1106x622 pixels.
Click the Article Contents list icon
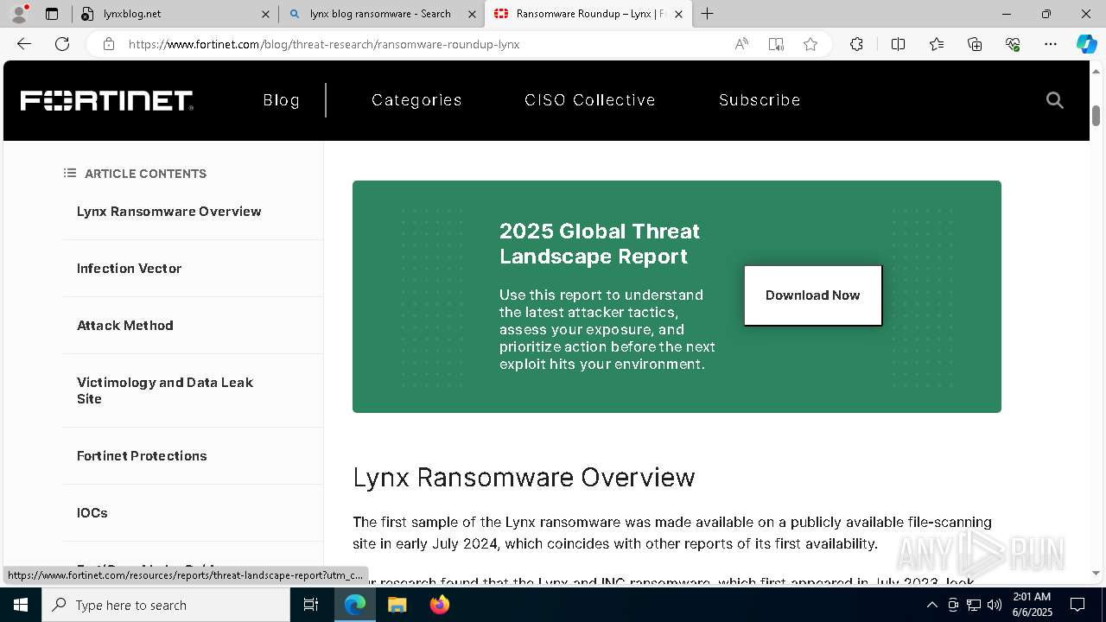point(70,174)
